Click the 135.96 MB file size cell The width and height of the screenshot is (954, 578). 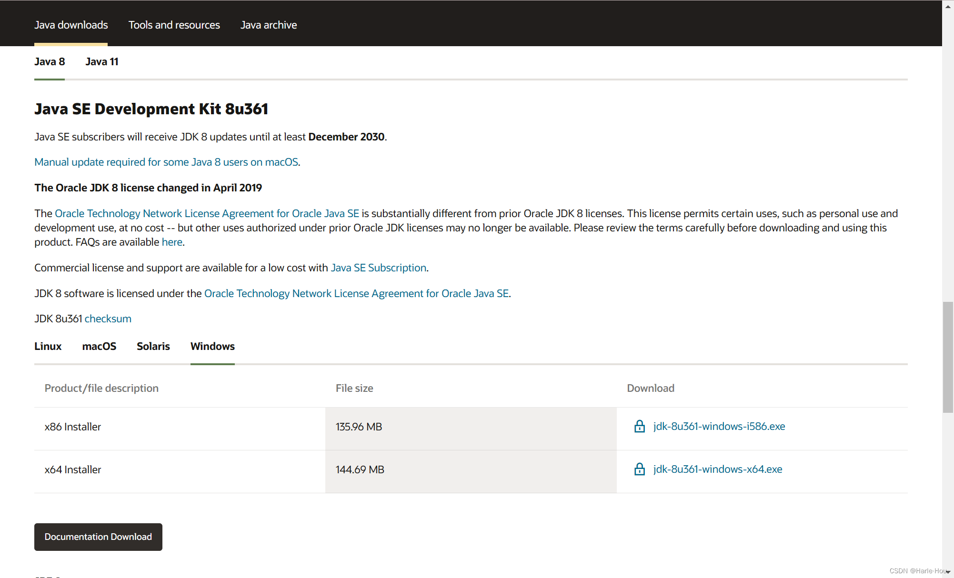pos(471,429)
